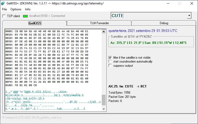198x124 pixels.
Task: Open the CUTE satellite dropdown arrow
Action: (189, 16)
